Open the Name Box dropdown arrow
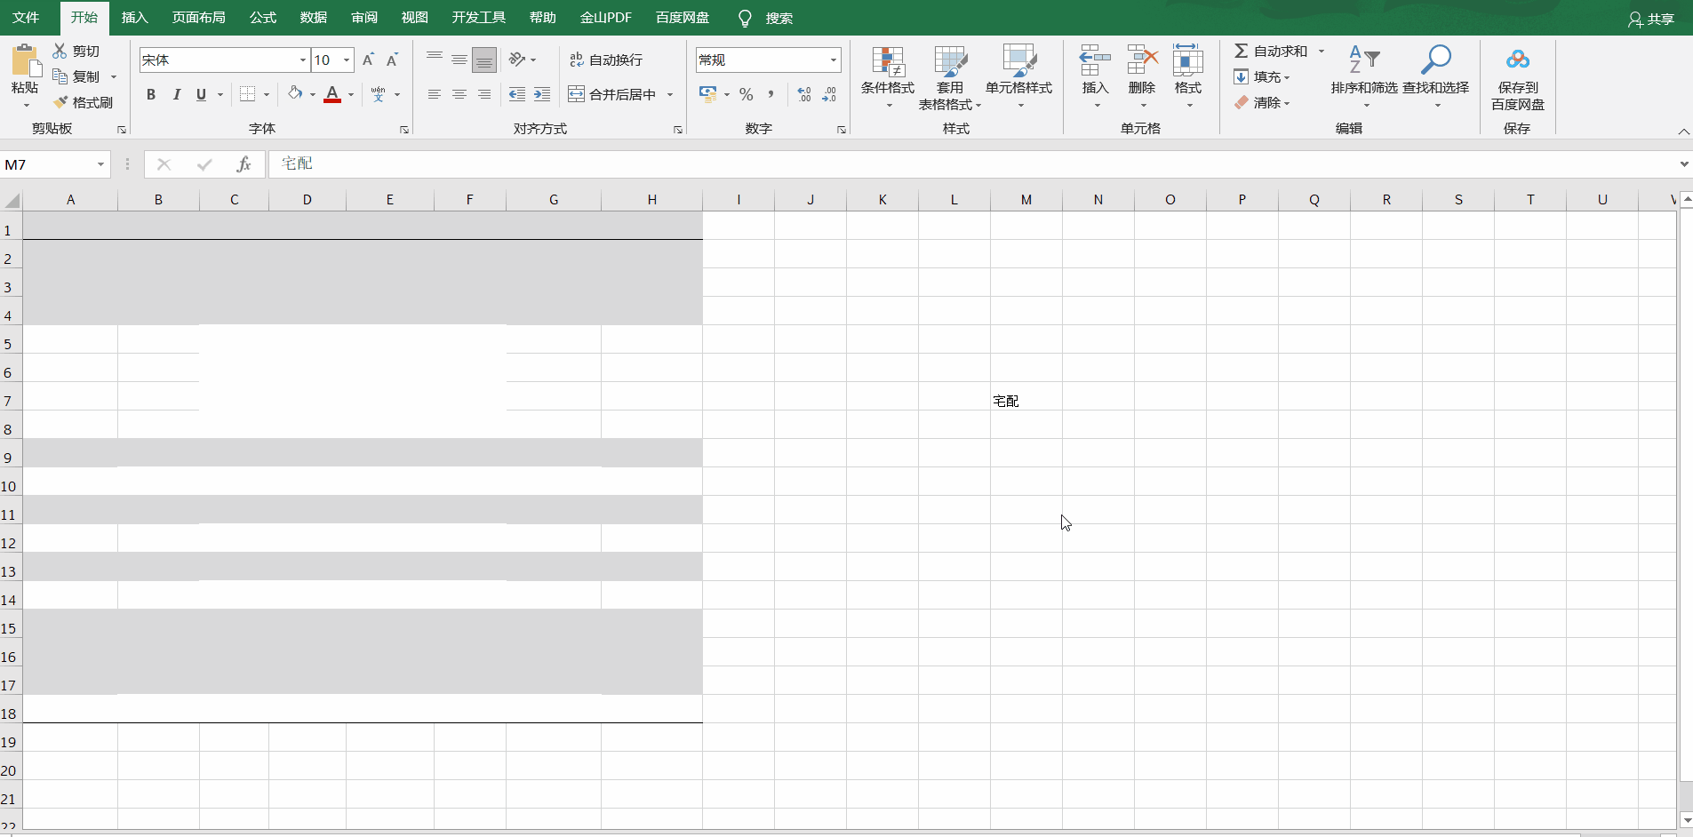 (100, 164)
